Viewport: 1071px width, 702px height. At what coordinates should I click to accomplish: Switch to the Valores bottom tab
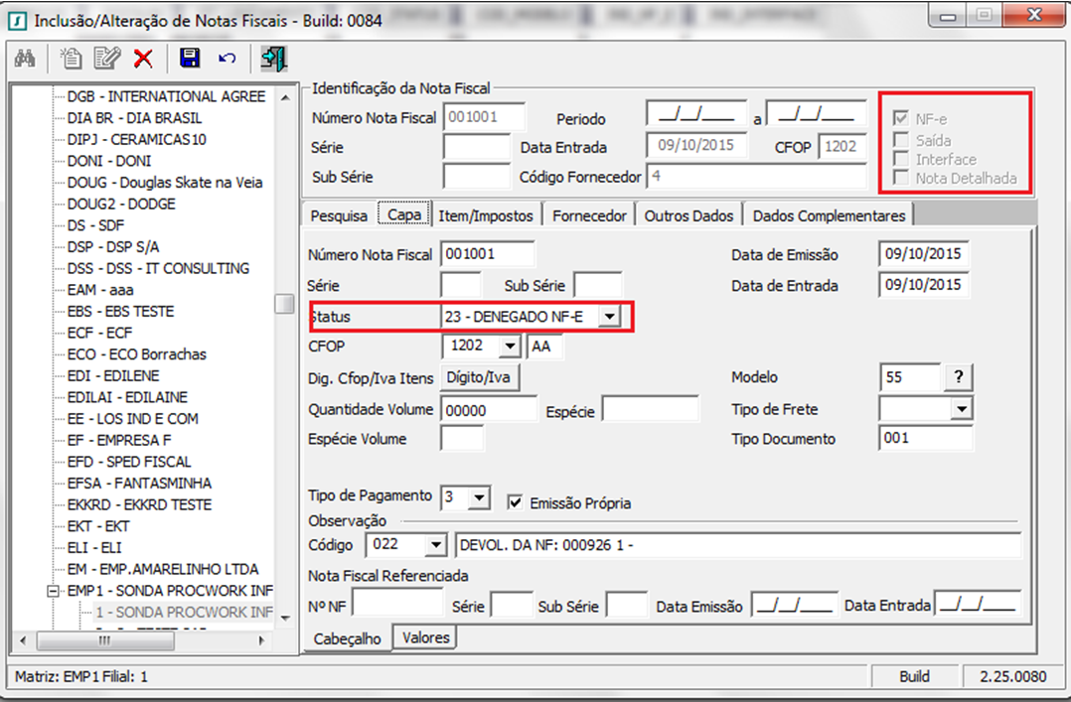tap(425, 637)
